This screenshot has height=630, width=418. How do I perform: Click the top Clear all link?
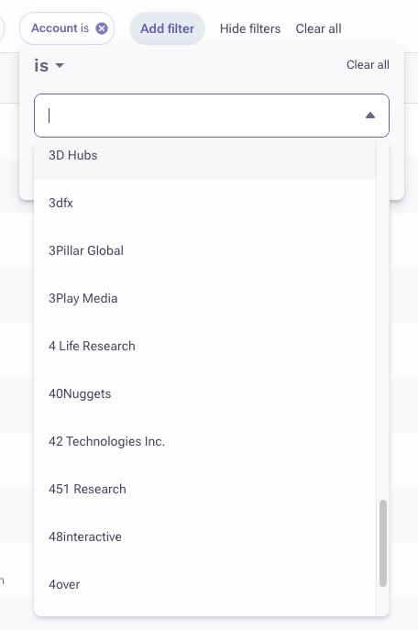pos(318,28)
